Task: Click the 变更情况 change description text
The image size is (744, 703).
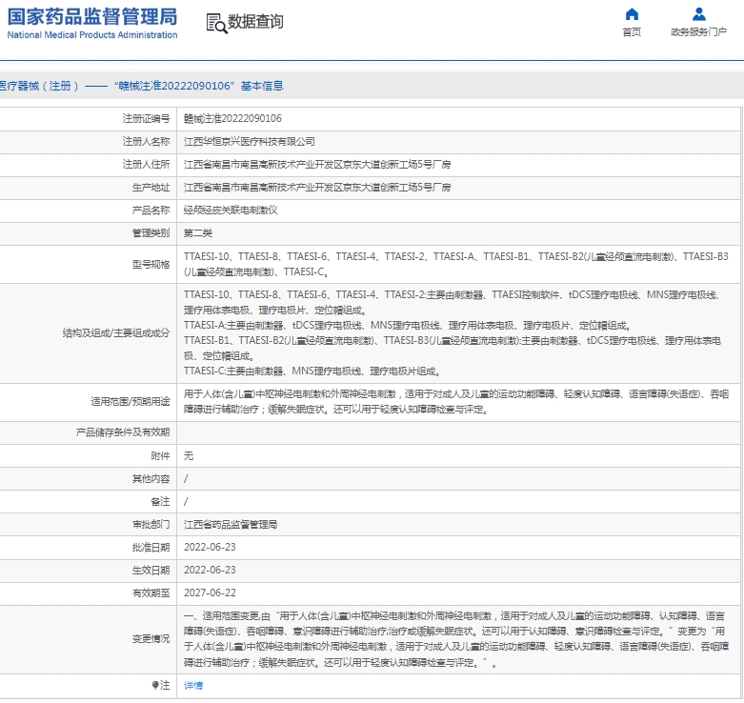Action: coord(456,639)
